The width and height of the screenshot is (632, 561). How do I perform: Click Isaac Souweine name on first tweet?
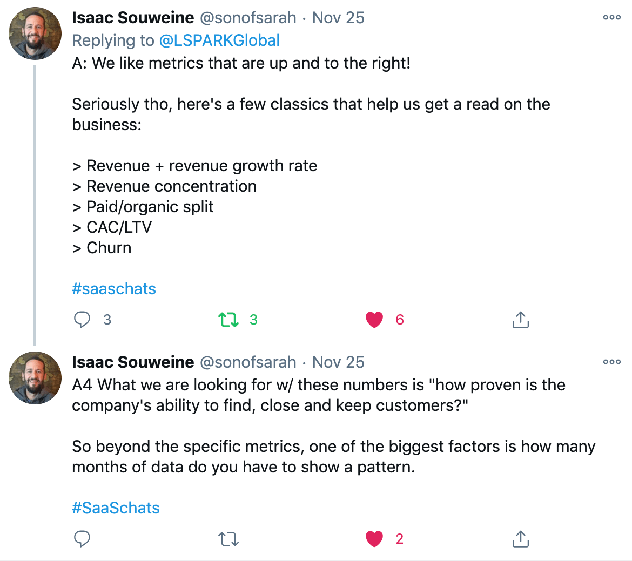[133, 18]
